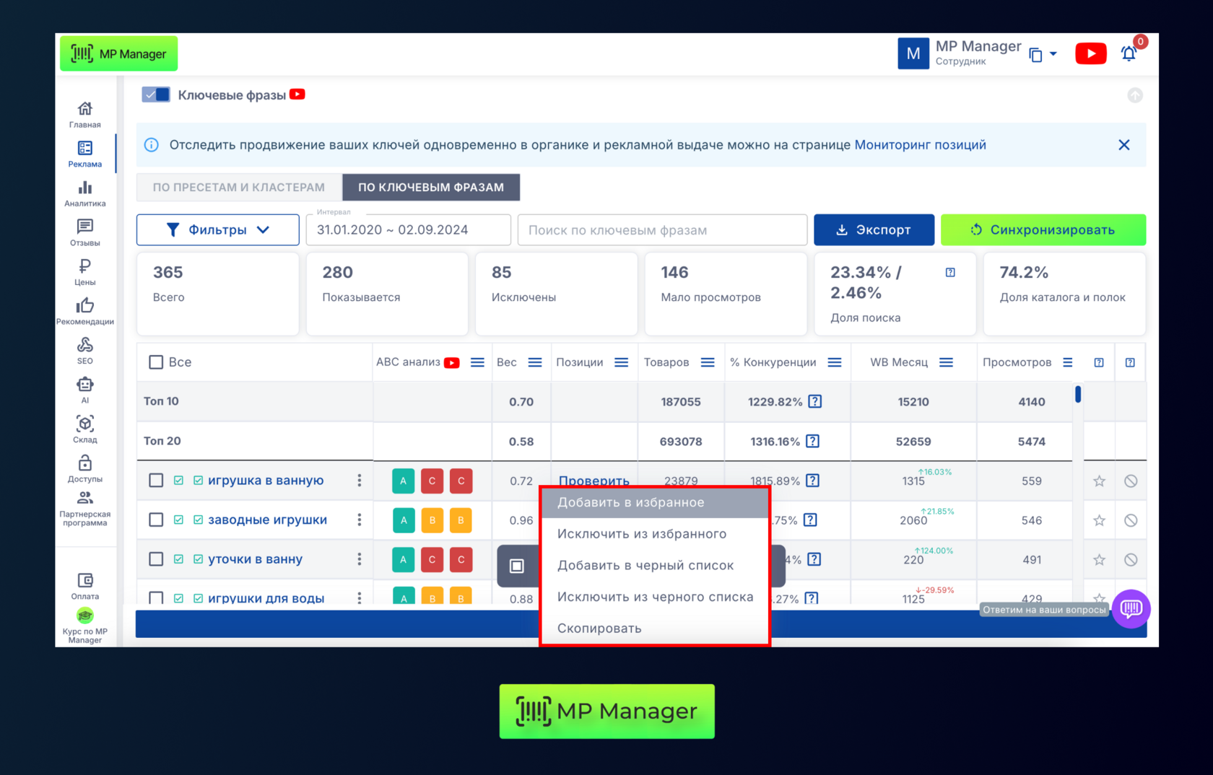Click the Экспорт button
This screenshot has height=775, width=1213.
(x=874, y=230)
